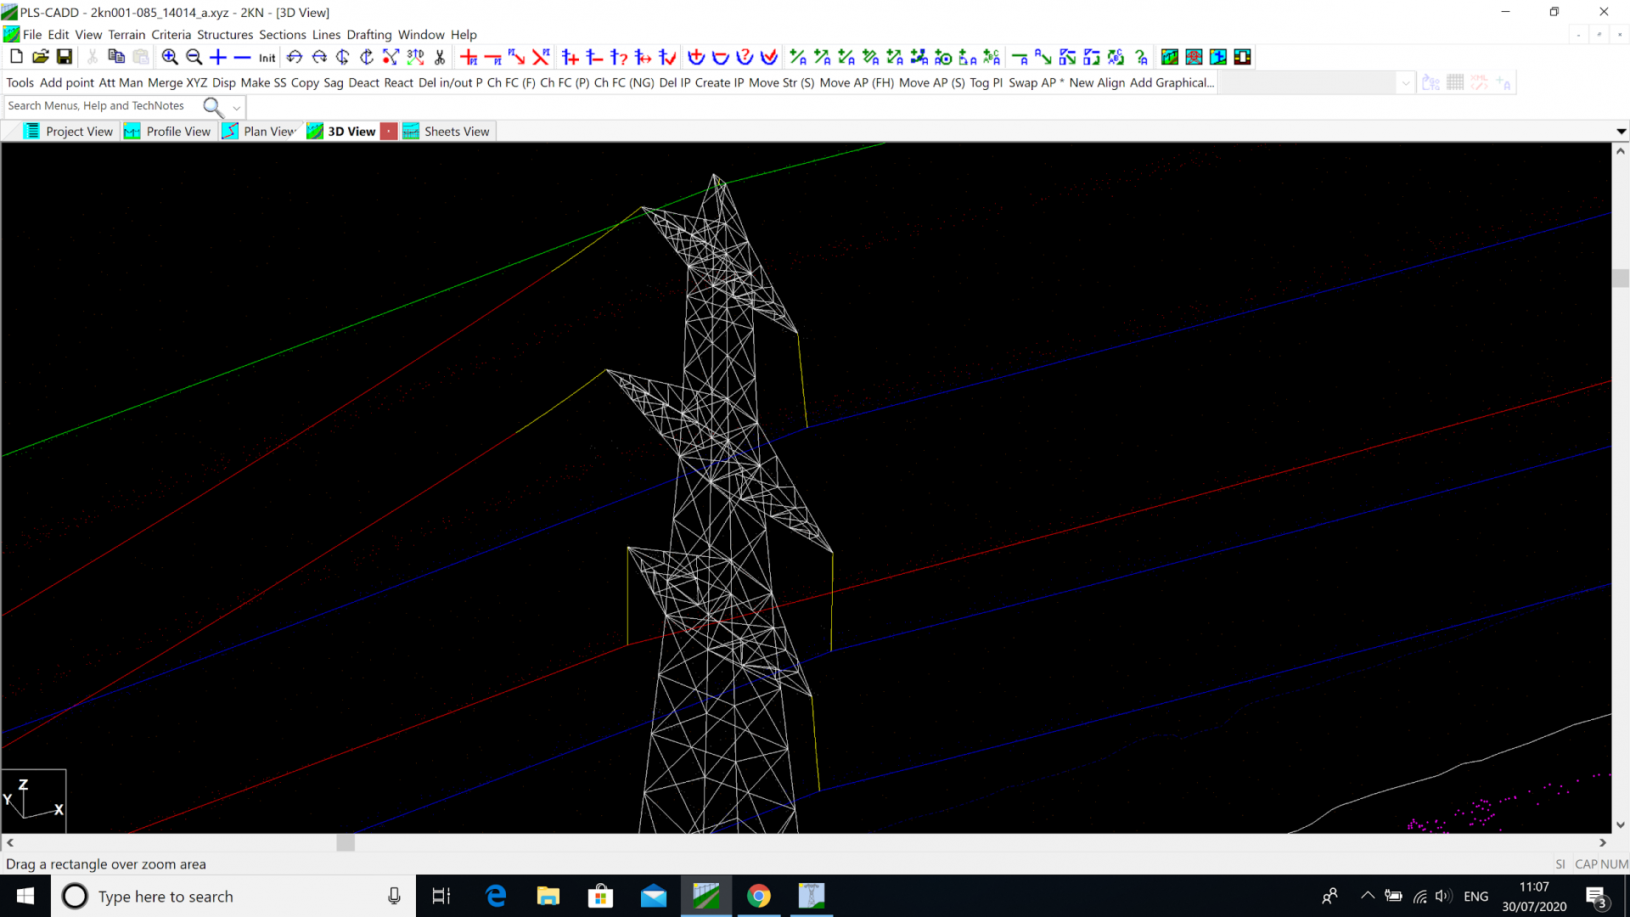Click the Swap AP command
This screenshot has width=1630, height=917.
click(x=1036, y=83)
